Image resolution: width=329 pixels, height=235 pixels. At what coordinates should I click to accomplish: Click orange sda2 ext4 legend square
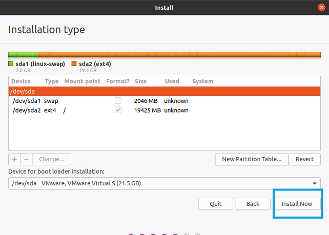point(74,64)
